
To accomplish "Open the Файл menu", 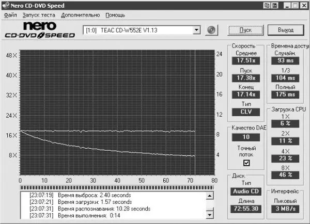I will (x=10, y=15).
